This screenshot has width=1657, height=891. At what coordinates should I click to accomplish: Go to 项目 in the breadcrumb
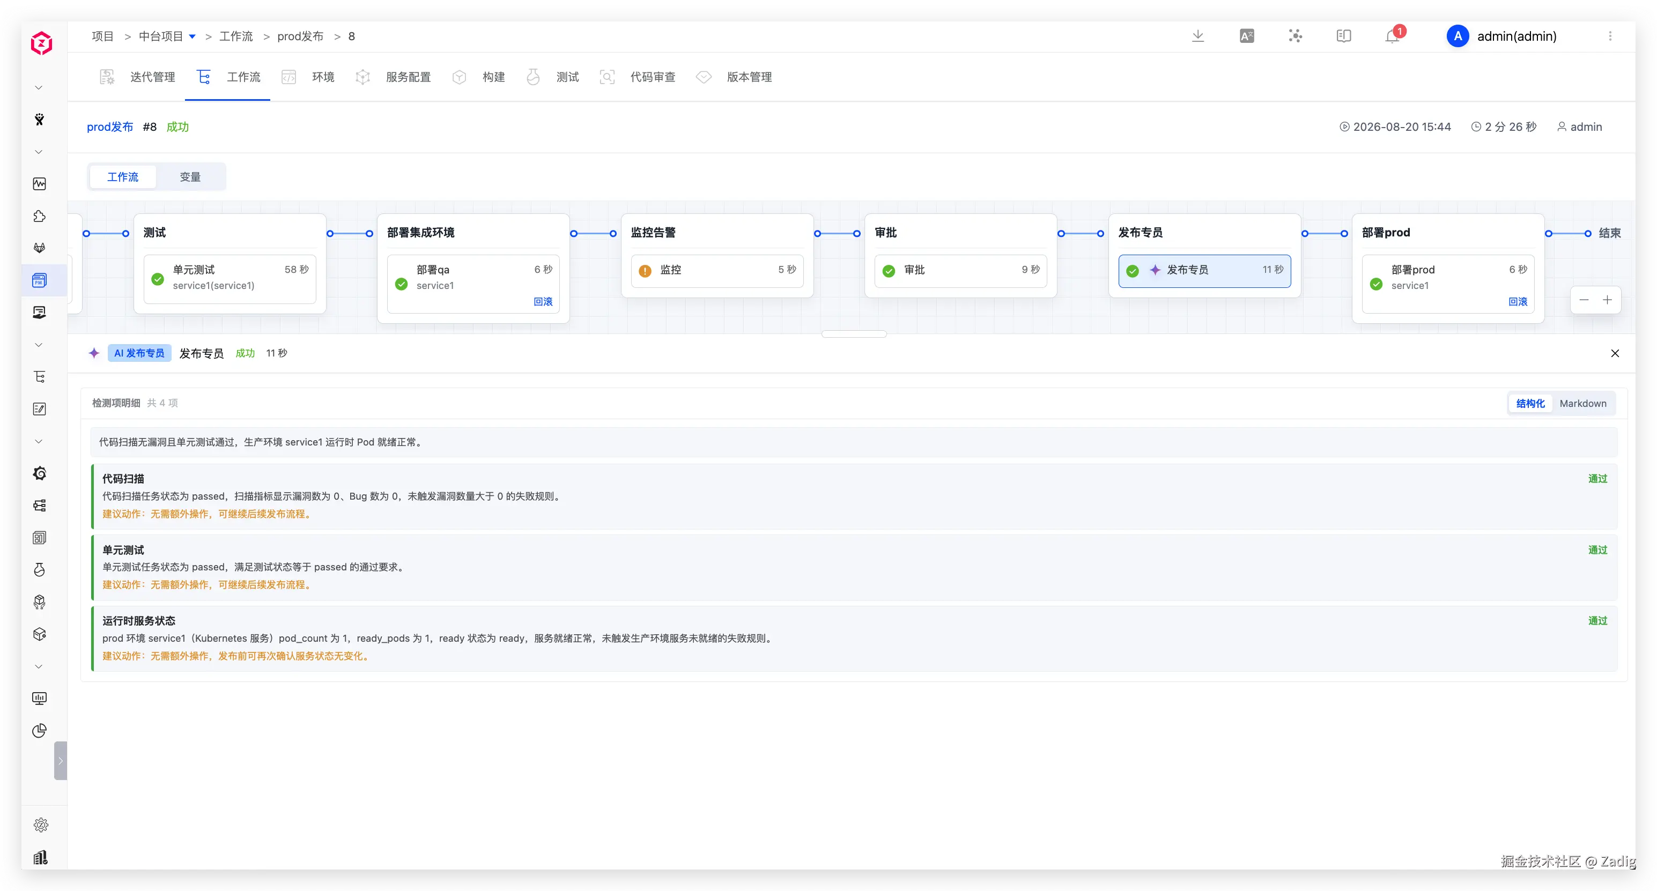102,36
